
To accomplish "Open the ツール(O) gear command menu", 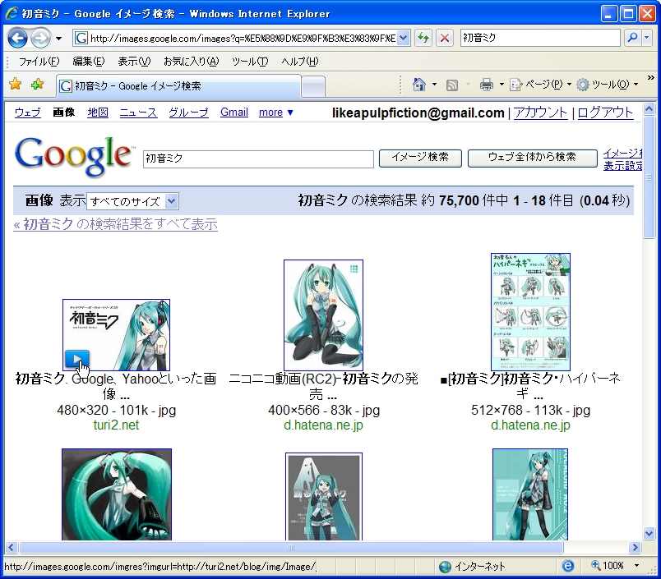I will [x=607, y=85].
